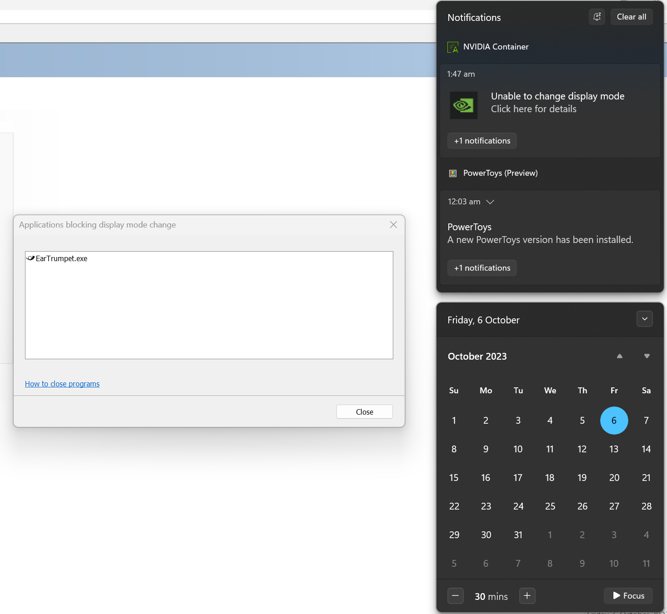Click the EarTrumpet.exe program icon
Screen dimensions: 667x614
point(30,258)
